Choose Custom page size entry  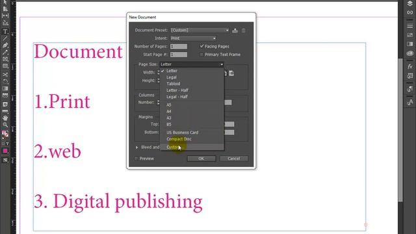pos(192,148)
